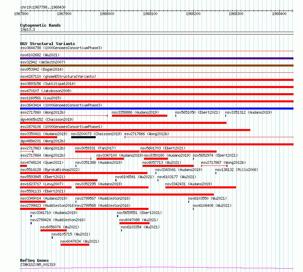Image resolution: width=303 pixels, height=272 pixels.
Task: Open the RefSeq Genes track title
Action: click(x=34, y=261)
